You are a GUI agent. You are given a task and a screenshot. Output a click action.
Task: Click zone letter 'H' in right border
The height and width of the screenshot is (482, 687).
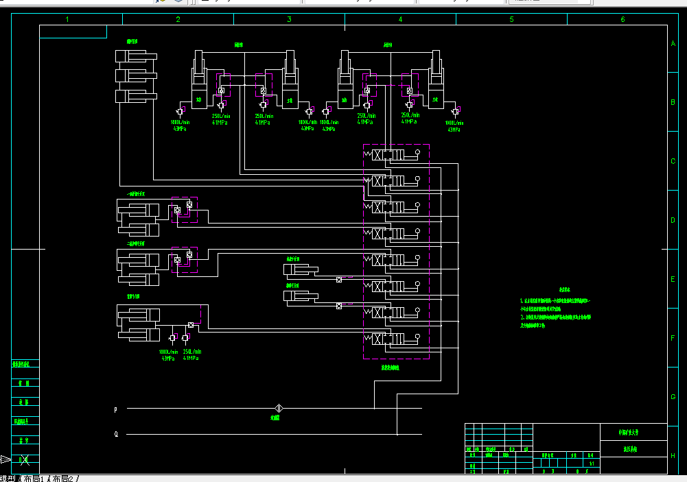(x=673, y=456)
